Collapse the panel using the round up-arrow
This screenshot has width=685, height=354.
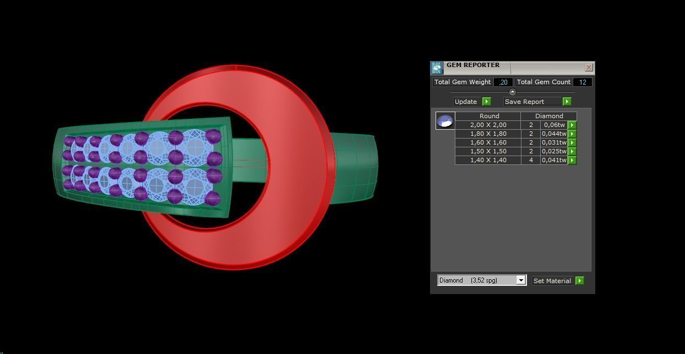tap(513, 92)
